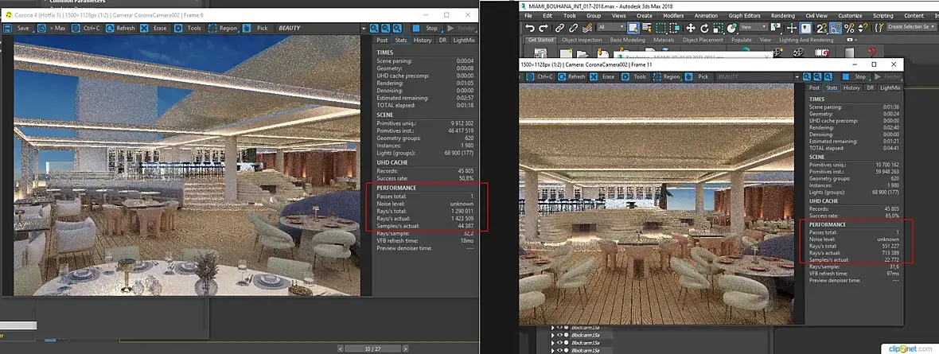The width and height of the screenshot is (939, 354).
Task: Toggle Percent Snap in 3ds Max
Action: (849, 28)
